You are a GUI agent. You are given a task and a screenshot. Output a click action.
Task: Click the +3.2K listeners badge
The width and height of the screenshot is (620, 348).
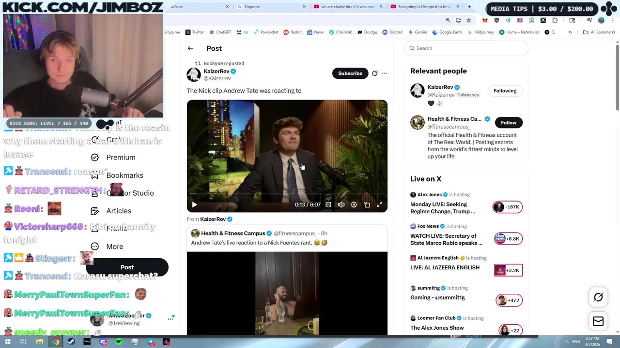click(508, 270)
